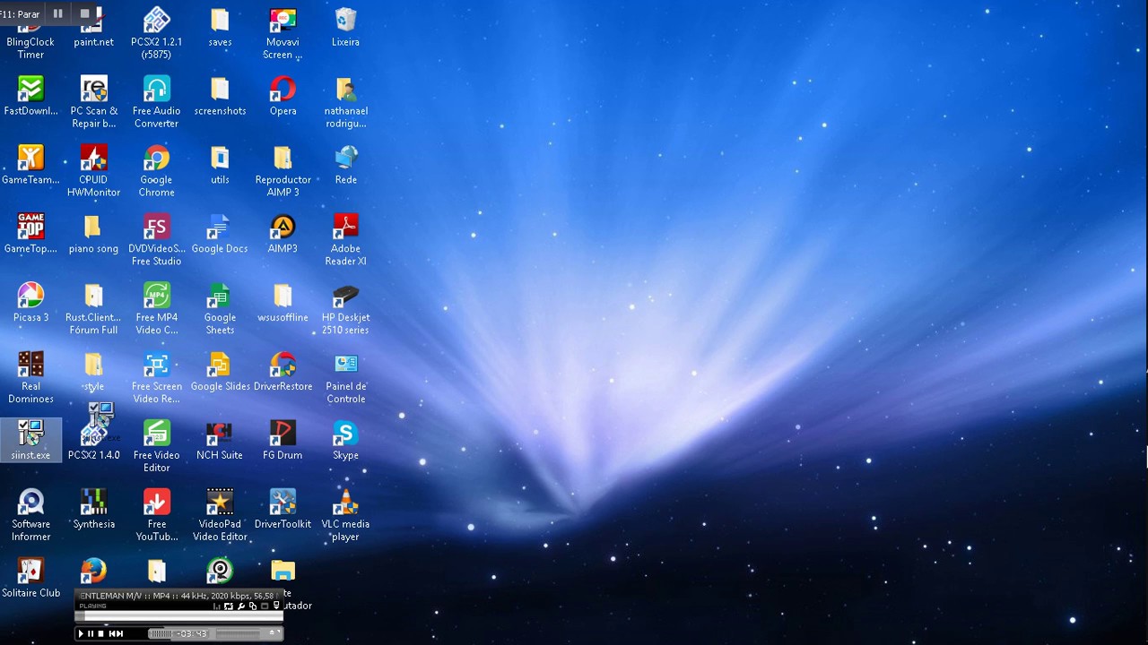Launch the Opera browser icon

[x=283, y=96]
